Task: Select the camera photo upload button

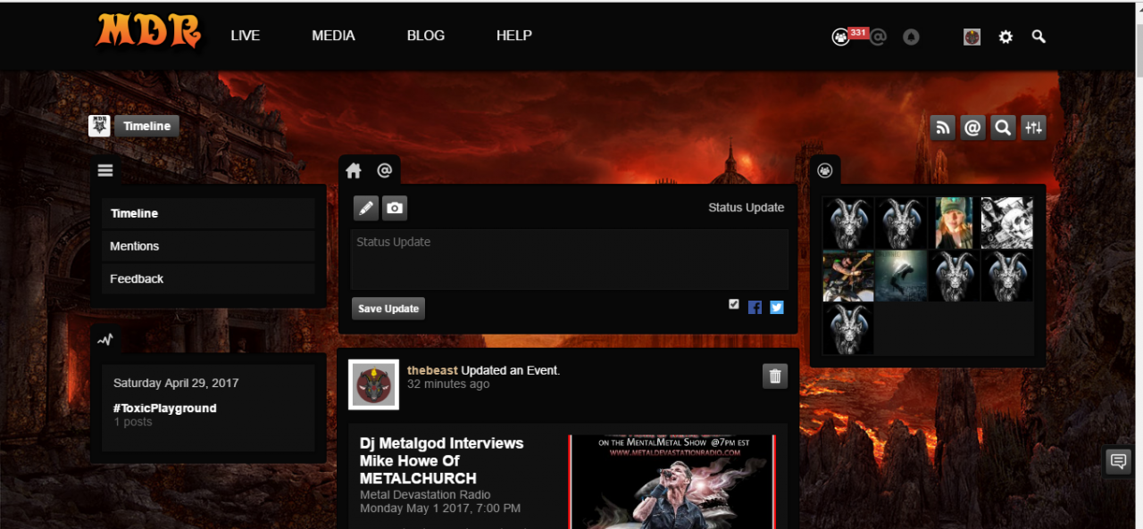Action: (x=395, y=208)
